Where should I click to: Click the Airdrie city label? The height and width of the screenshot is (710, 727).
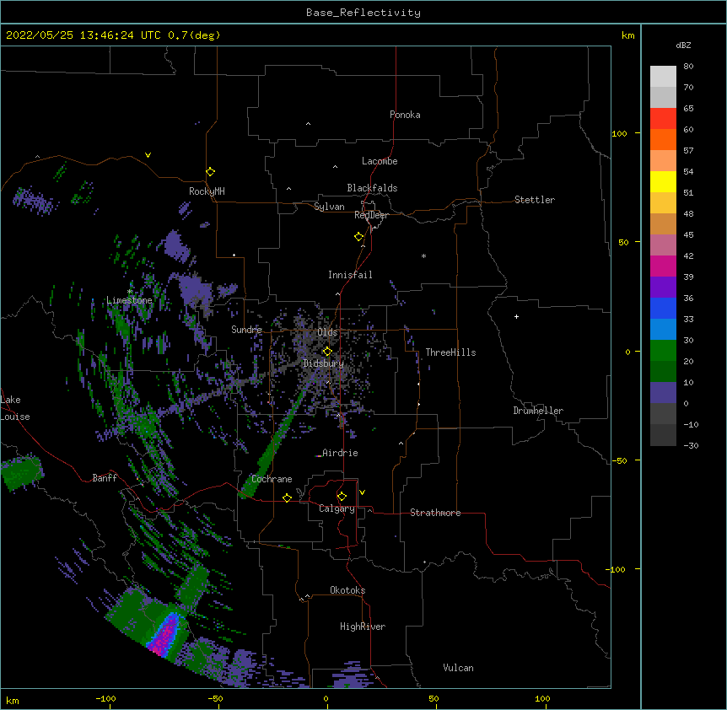point(340,453)
